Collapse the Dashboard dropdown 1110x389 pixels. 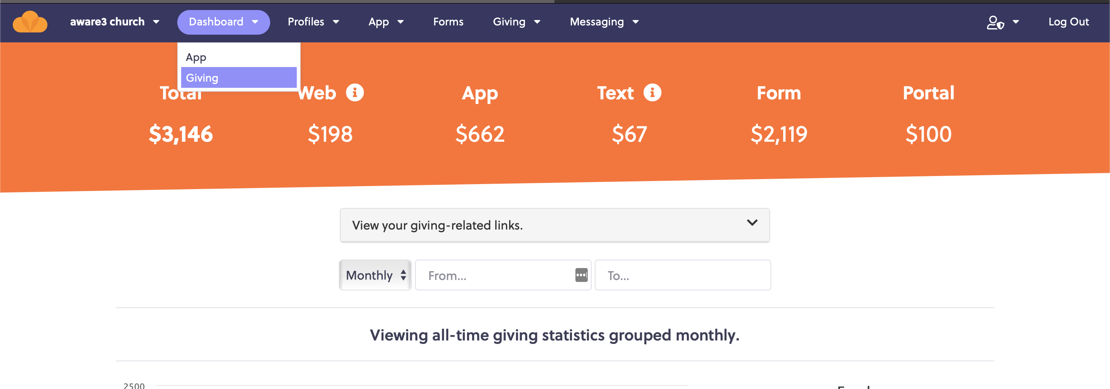pos(223,22)
